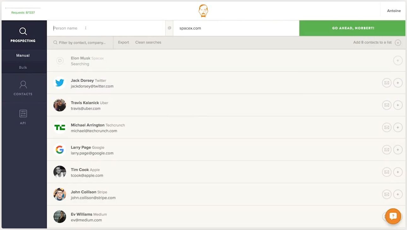Viewport: 407px width, 230px height.
Task: Open the orange help chat button
Action: (393, 216)
